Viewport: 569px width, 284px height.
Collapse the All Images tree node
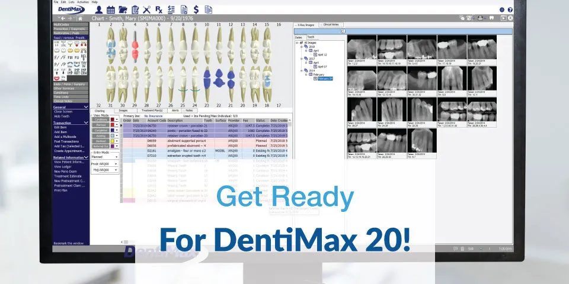(297, 43)
